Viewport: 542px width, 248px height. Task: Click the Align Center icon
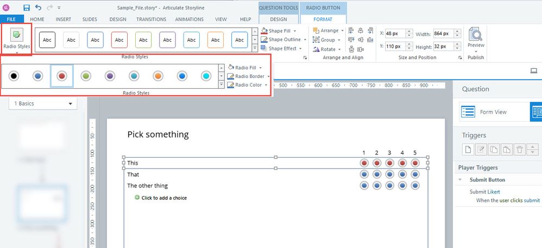(361, 30)
